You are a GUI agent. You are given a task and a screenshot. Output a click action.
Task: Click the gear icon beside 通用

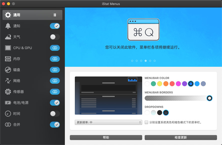pos(8,15)
